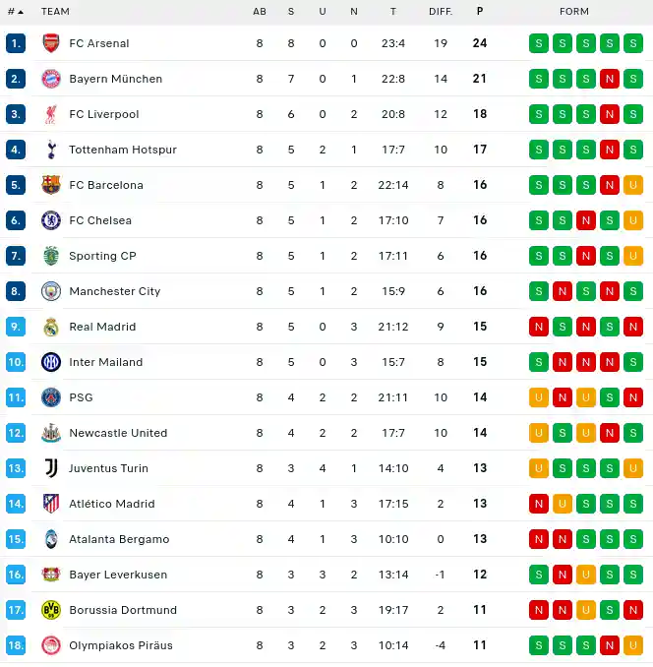Click the Bayern München club logo
653x667 pixels.
[51, 79]
